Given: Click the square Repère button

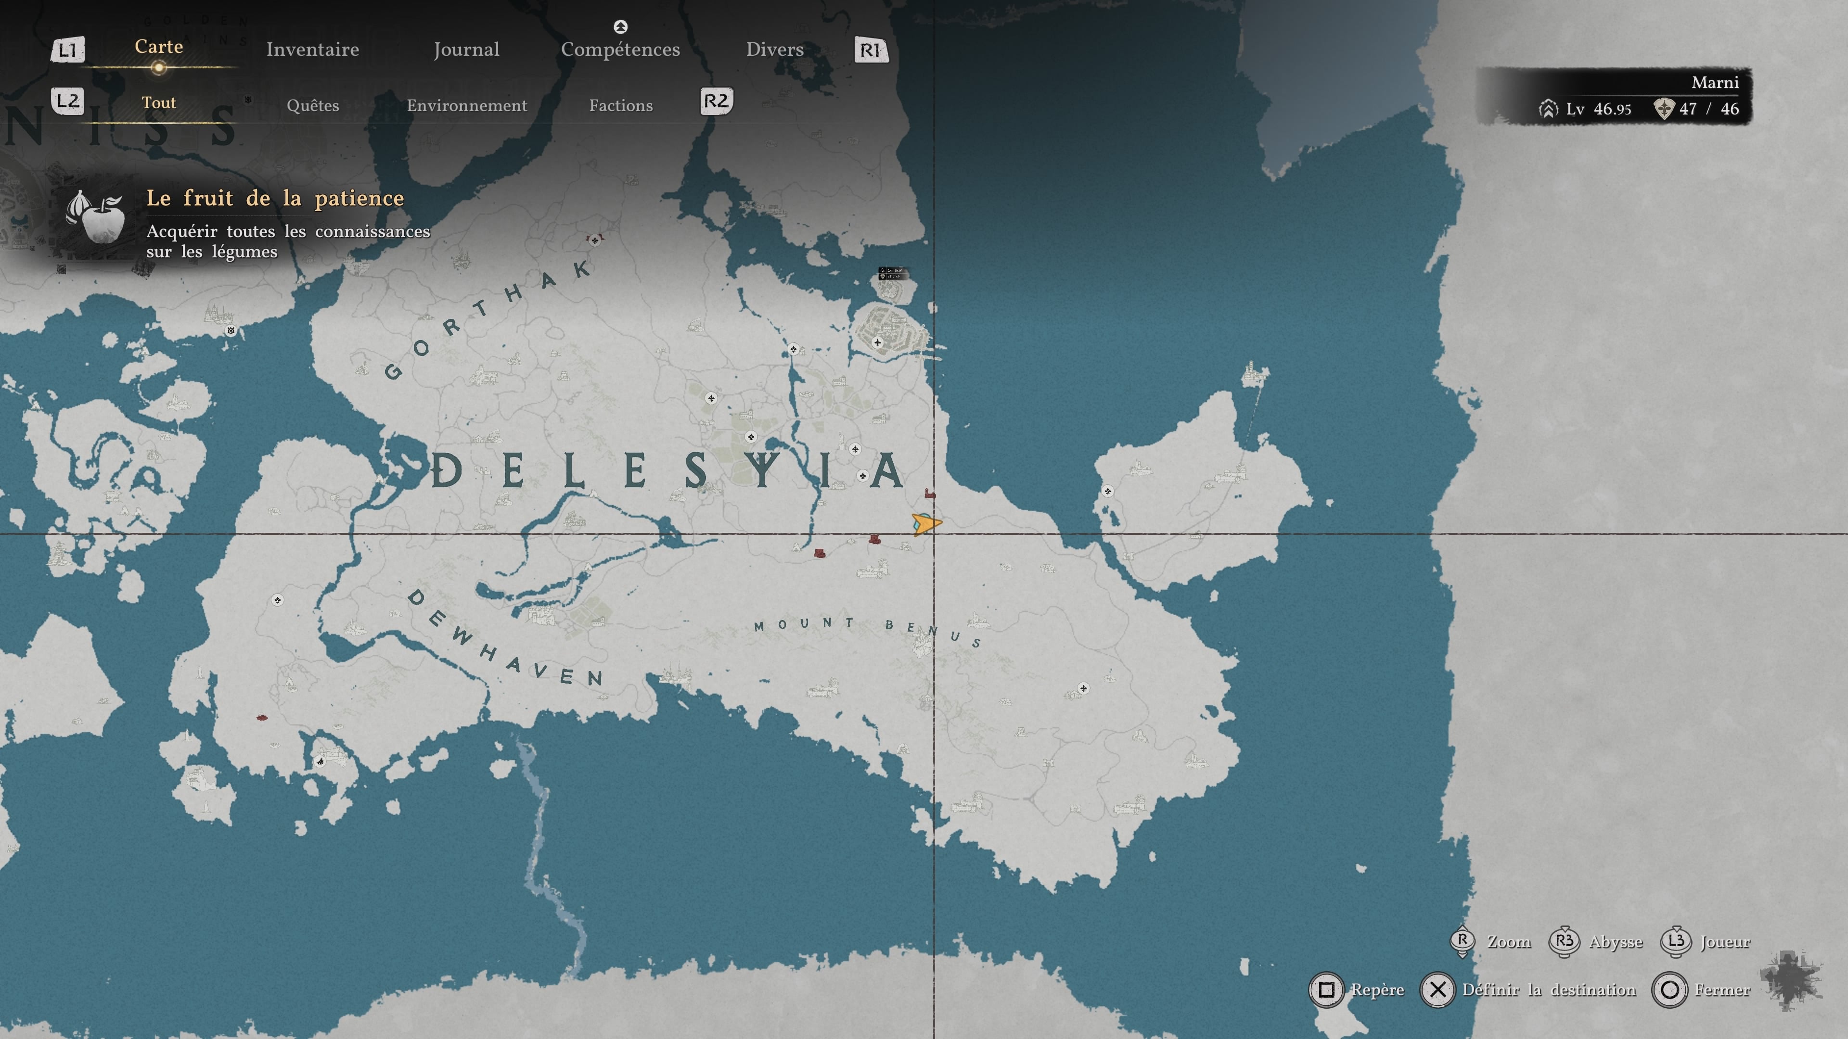Looking at the screenshot, I should 1326,990.
